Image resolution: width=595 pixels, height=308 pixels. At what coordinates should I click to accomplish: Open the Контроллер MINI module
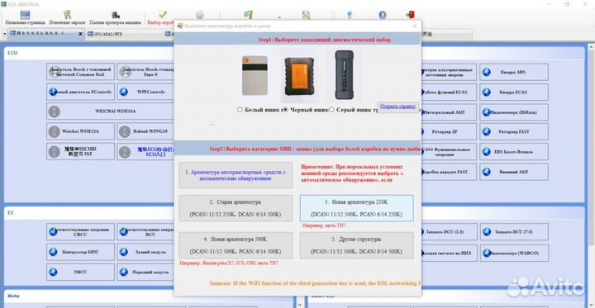(80, 252)
